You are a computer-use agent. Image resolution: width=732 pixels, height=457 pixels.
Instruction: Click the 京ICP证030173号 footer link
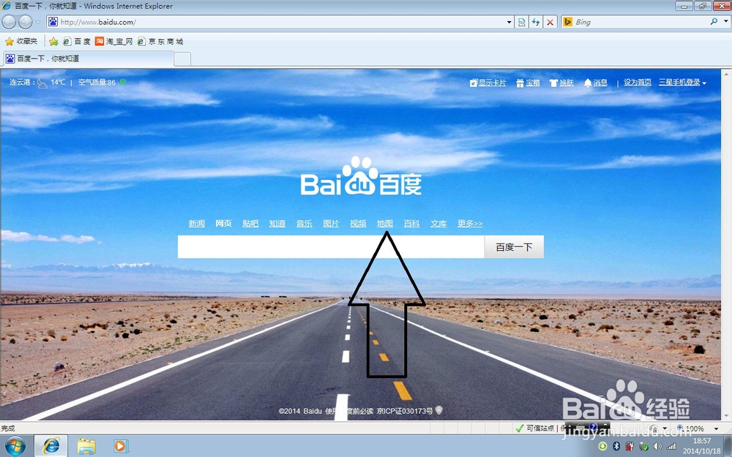(405, 411)
